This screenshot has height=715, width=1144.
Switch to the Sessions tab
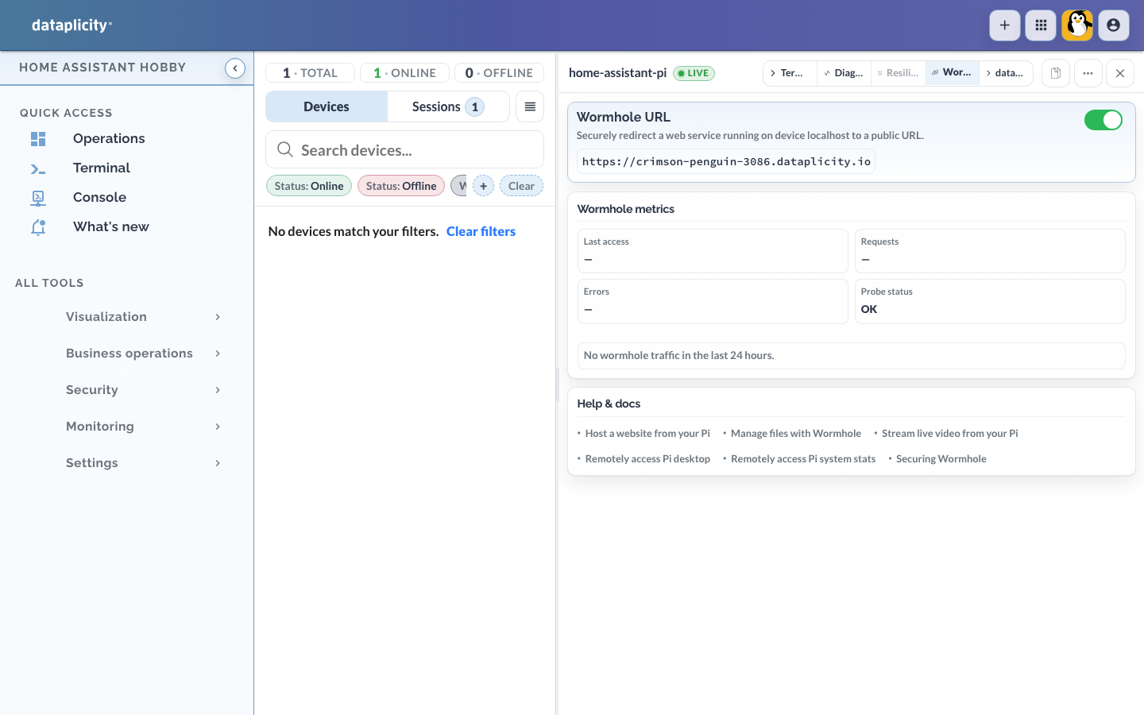pos(448,106)
